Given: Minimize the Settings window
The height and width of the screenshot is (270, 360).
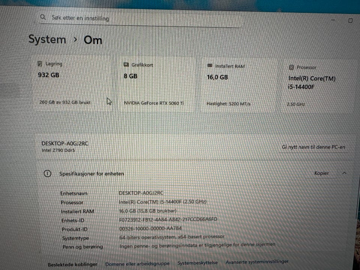Looking at the screenshot, I should click(x=333, y=20).
